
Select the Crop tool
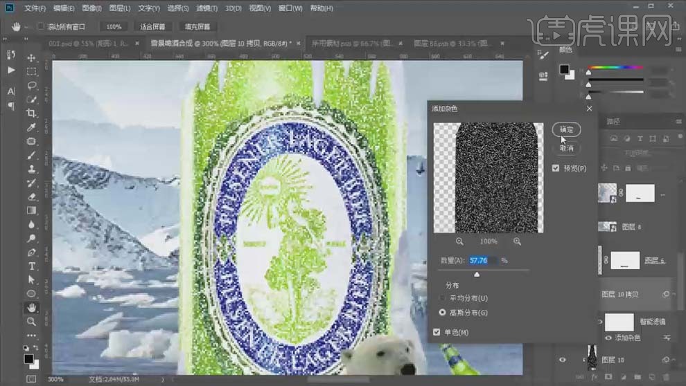point(32,113)
